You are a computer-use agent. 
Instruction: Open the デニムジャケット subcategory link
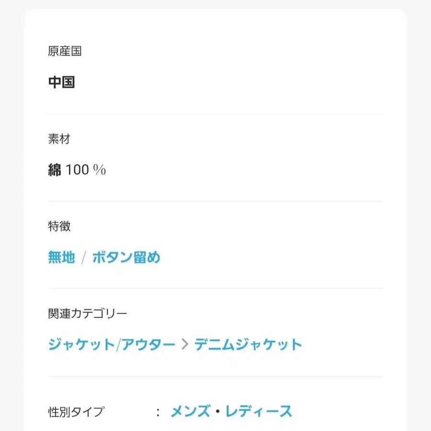(248, 344)
